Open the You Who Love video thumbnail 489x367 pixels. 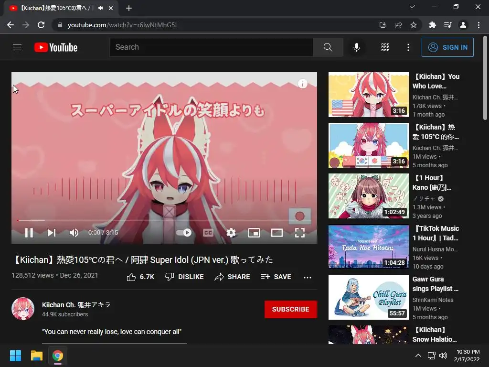[x=369, y=95]
